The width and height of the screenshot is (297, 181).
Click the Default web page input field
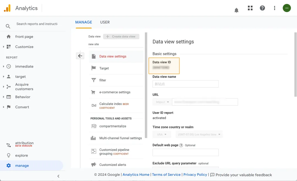185,152
